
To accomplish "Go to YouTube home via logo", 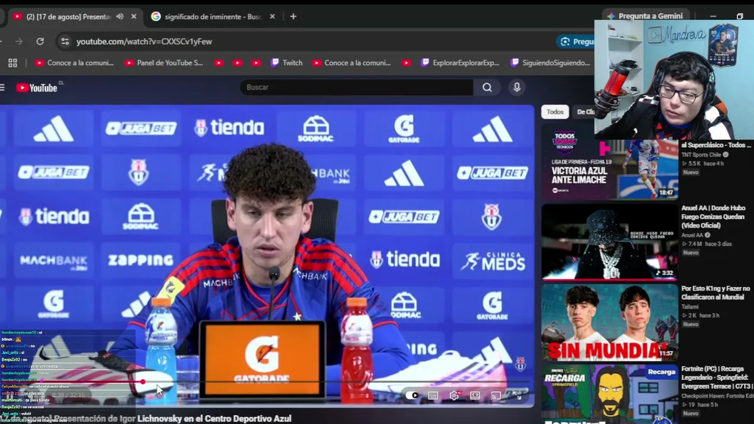I will point(37,88).
